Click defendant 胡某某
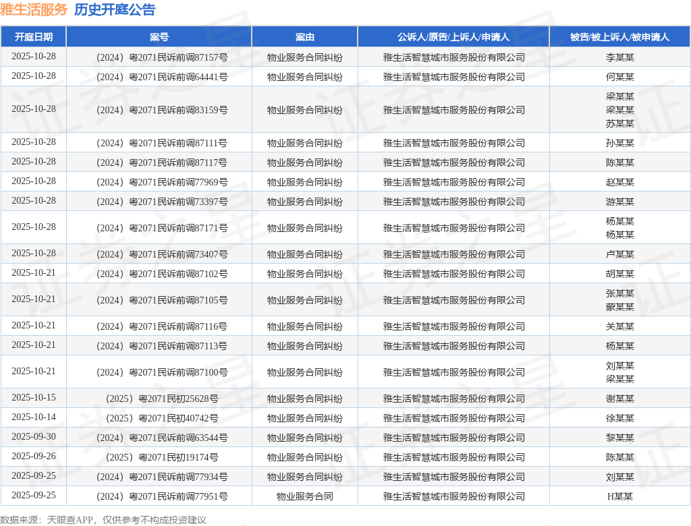The image size is (691, 526). click(x=619, y=274)
